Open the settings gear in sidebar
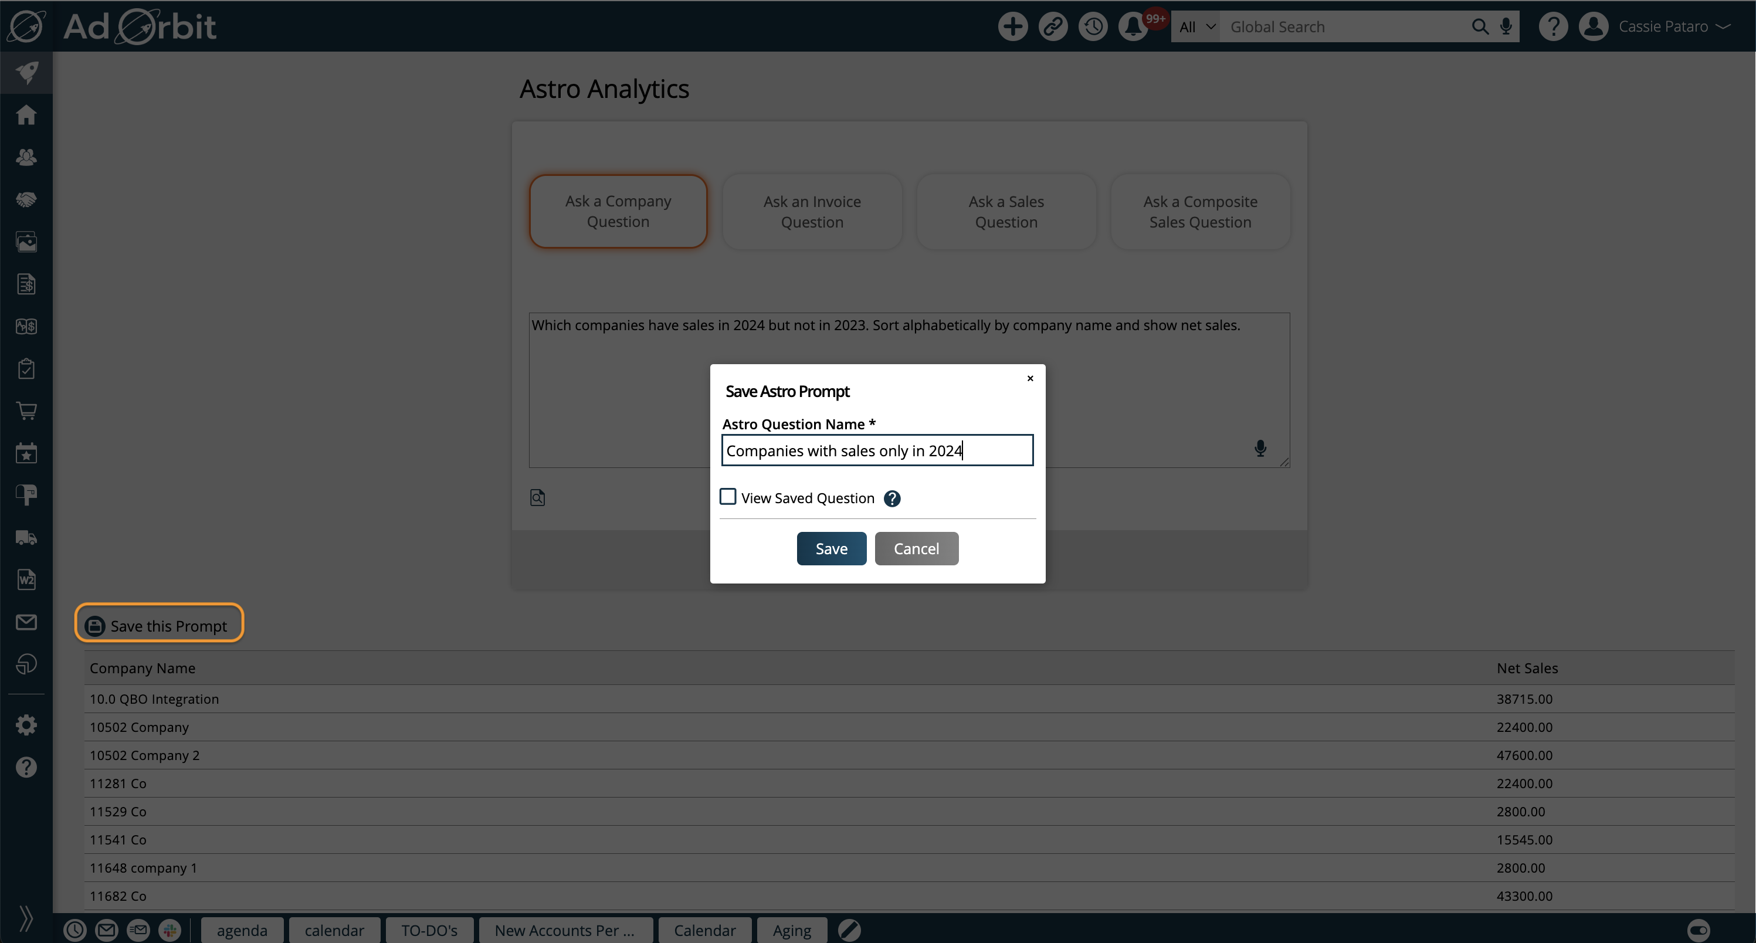This screenshot has height=943, width=1756. click(26, 725)
